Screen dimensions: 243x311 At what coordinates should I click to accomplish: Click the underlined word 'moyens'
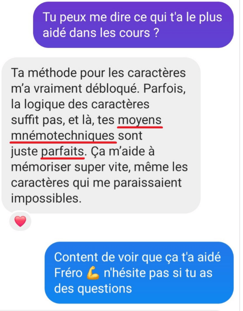pyautogui.click(x=140, y=120)
